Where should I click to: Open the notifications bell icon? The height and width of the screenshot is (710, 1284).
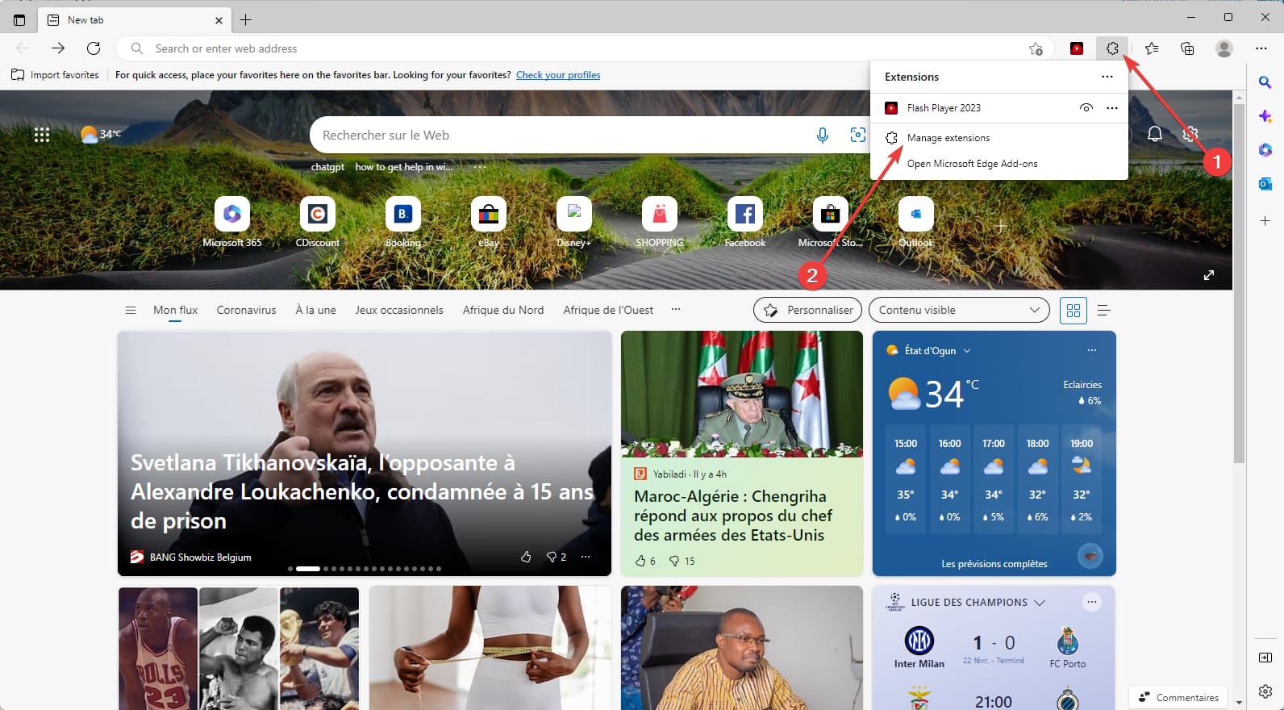1155,134
